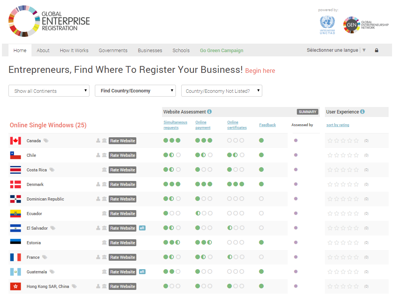Click the person icon in Denmark row
This screenshot has height=296, width=394.
pyautogui.click(x=98, y=184)
